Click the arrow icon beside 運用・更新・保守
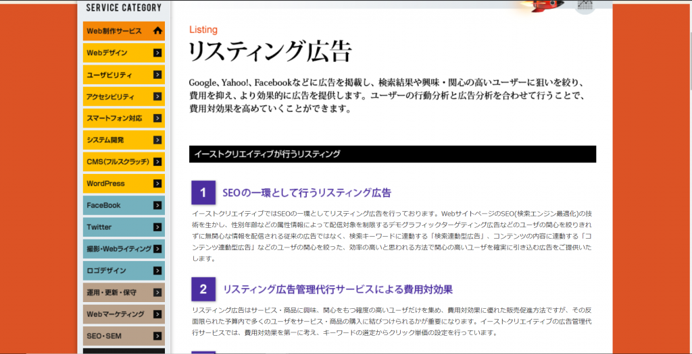 pos(157,293)
